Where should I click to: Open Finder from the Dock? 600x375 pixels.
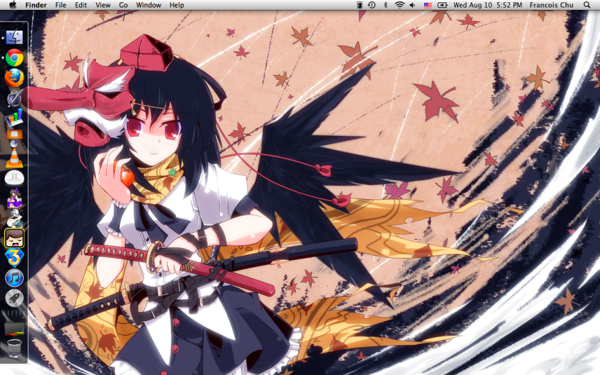(x=15, y=37)
